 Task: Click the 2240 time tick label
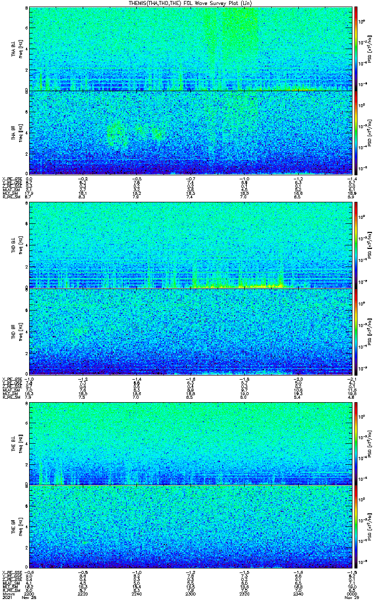click(136, 594)
